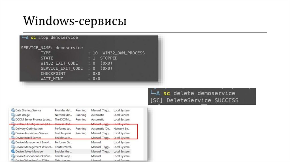Click the 'SERVICE_NAME: demoservice' output line
290x162 pixels.
tap(52, 48)
